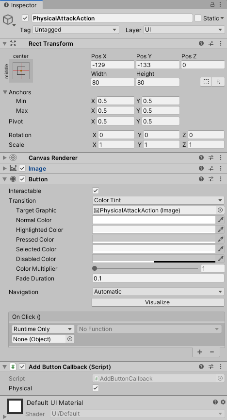The width and height of the screenshot is (227, 420).
Task: Open Target Graphic object picker circle
Action: click(x=220, y=210)
